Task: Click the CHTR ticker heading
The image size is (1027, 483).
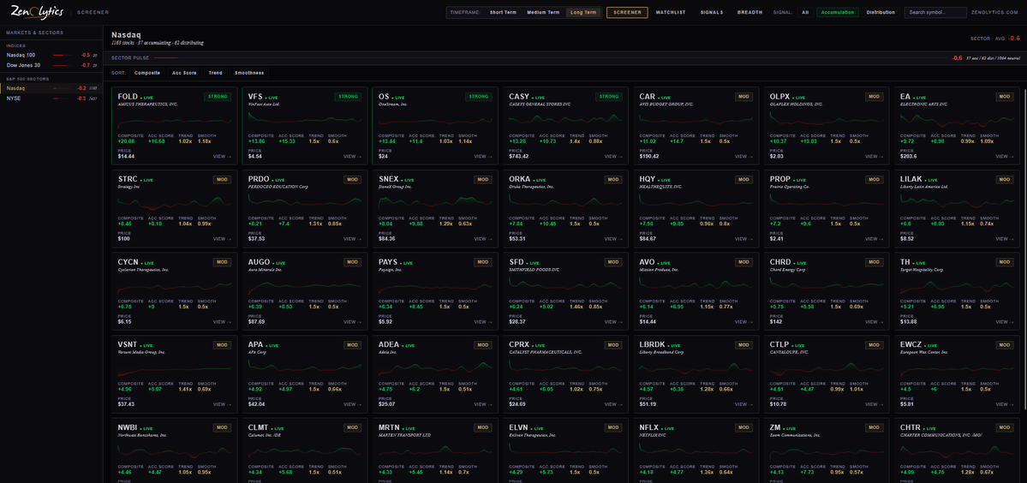Action: [911, 426]
